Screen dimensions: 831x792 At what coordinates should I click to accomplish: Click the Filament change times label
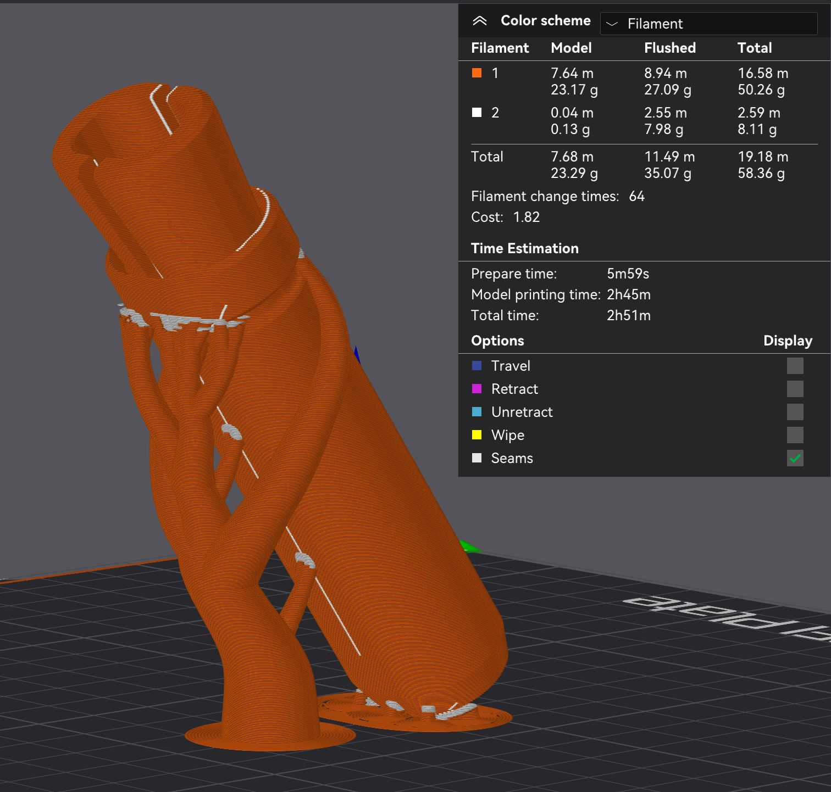pyautogui.click(x=545, y=197)
